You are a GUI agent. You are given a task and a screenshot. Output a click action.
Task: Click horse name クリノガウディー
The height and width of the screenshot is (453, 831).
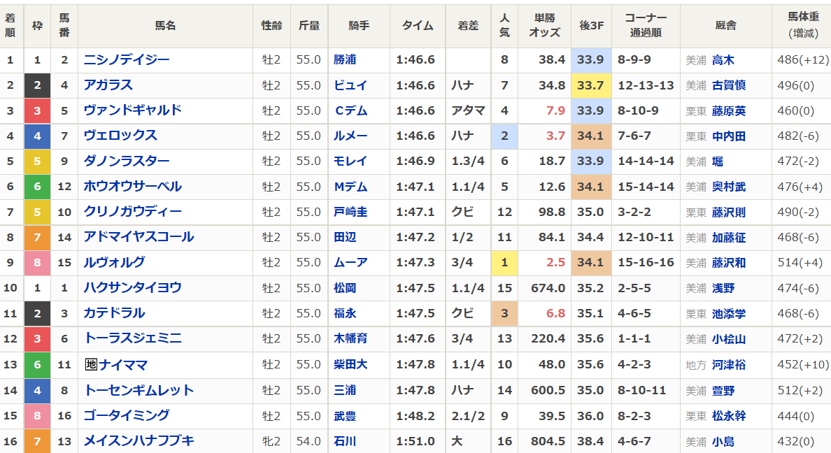[132, 212]
